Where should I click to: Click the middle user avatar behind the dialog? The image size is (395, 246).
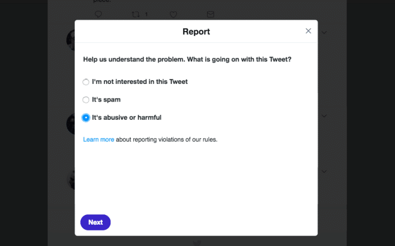point(71,124)
